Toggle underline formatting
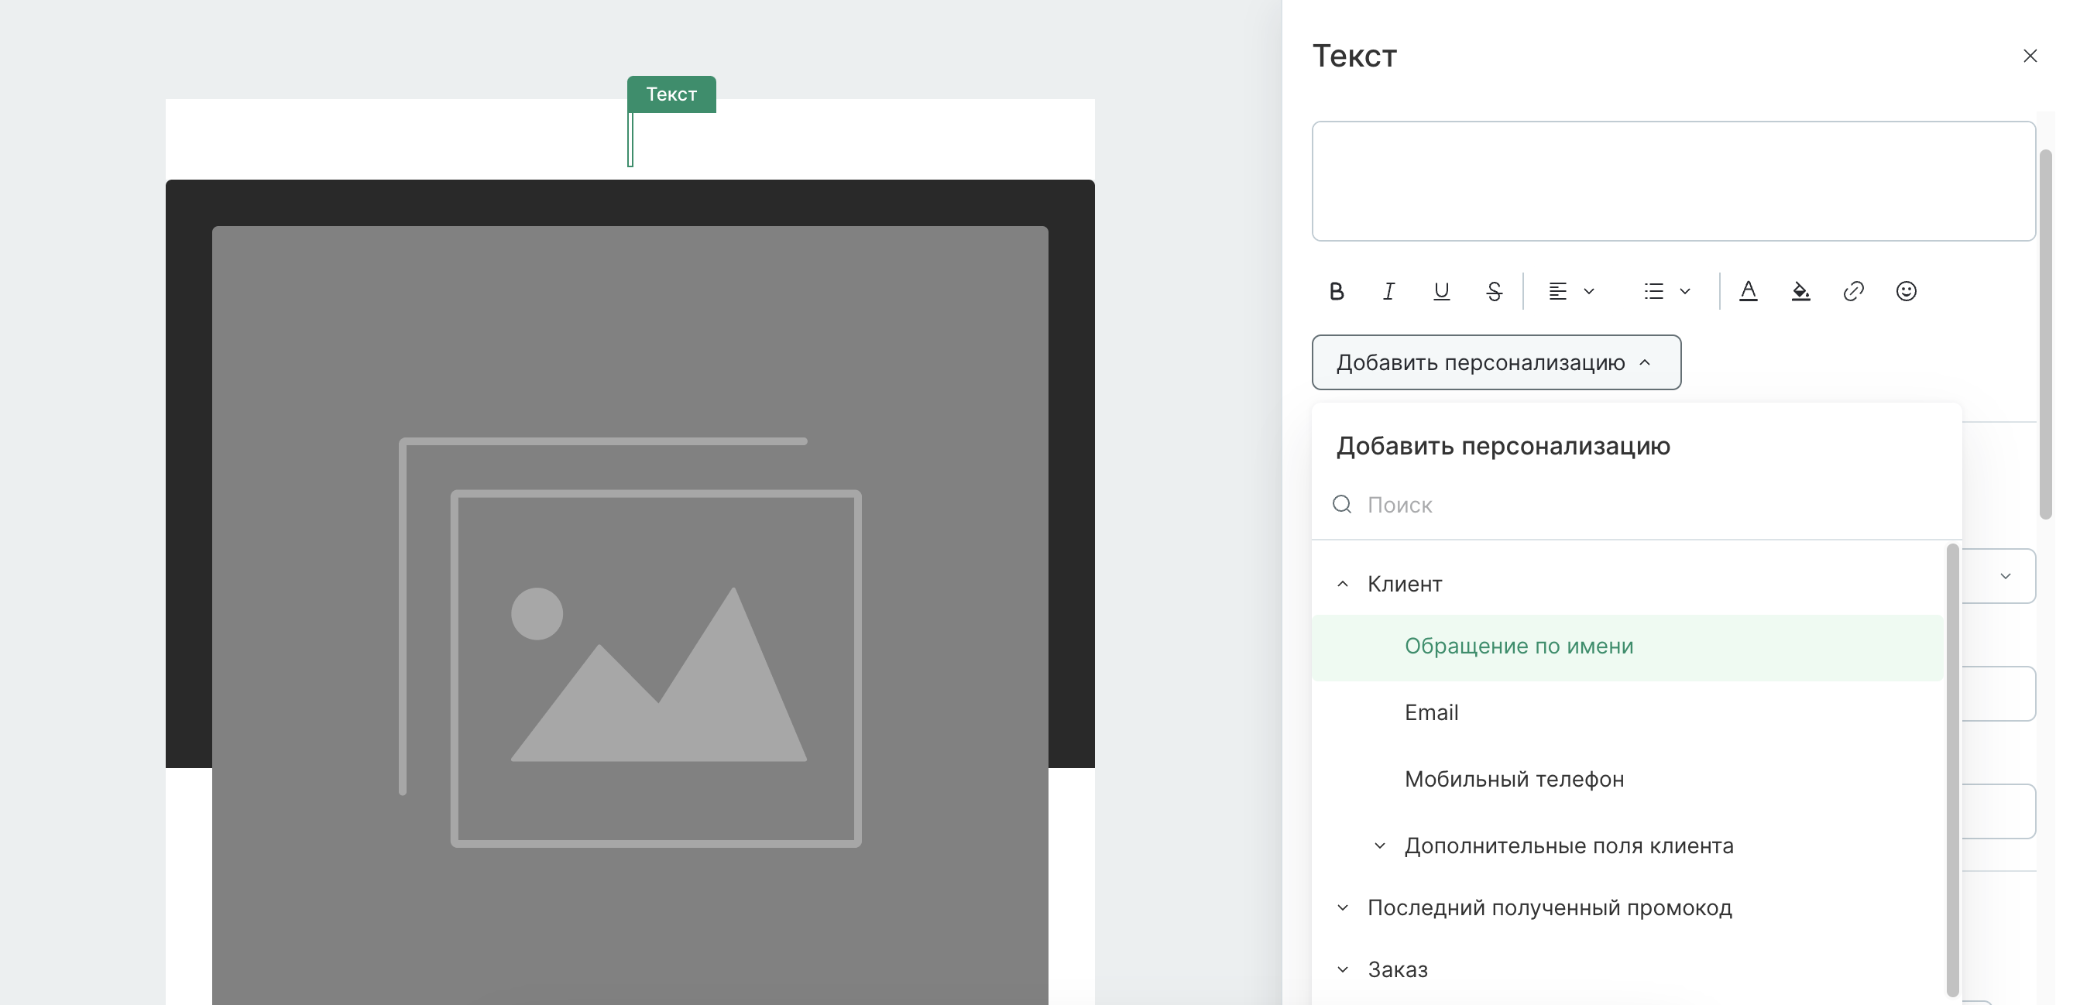 [x=1441, y=291]
